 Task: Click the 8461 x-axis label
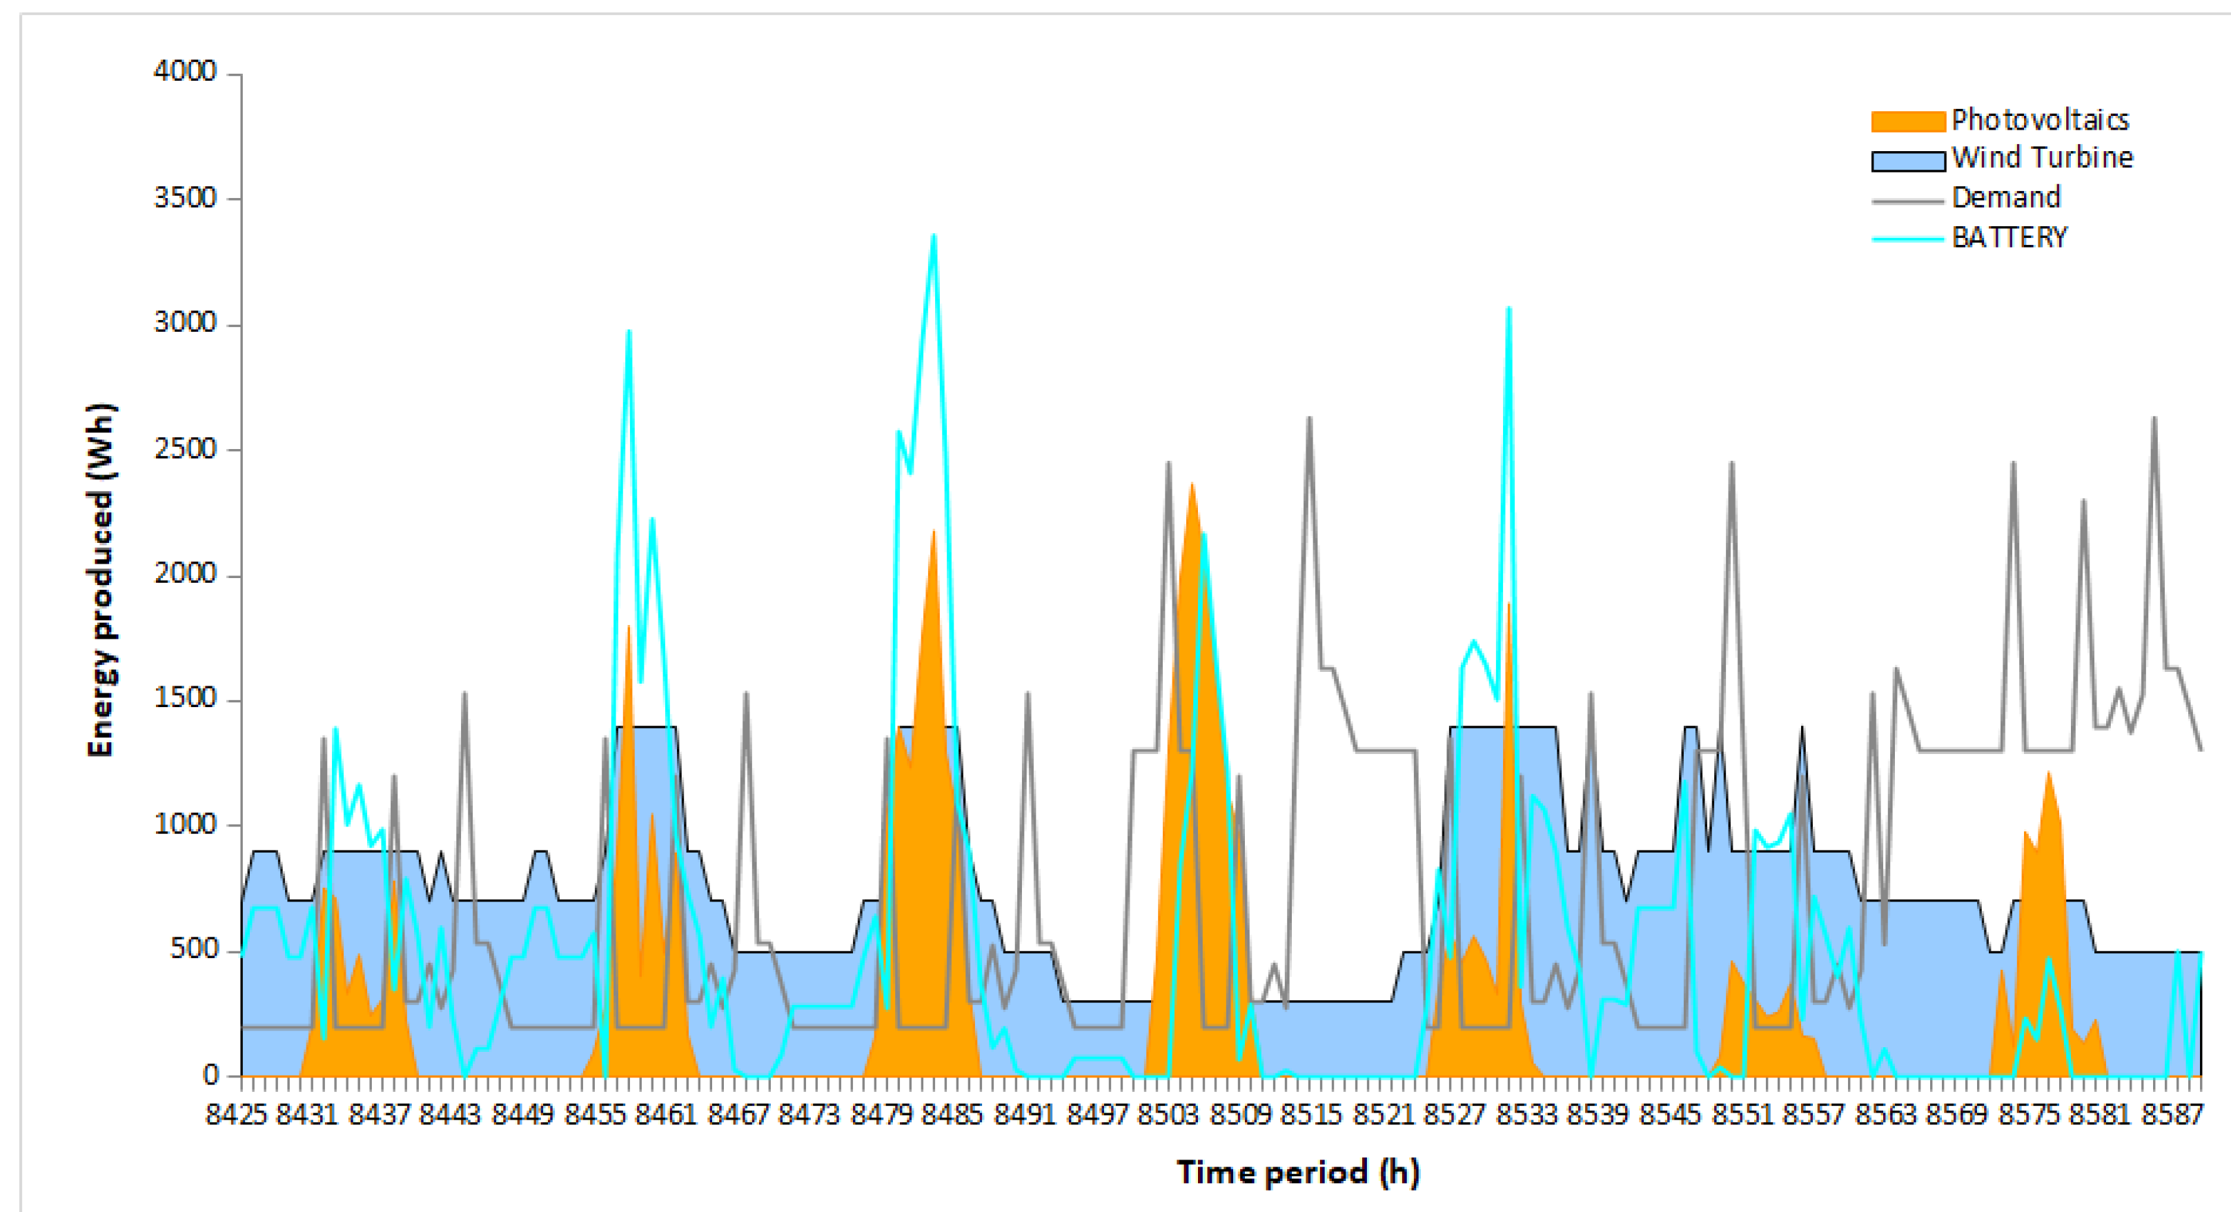pos(665,1115)
